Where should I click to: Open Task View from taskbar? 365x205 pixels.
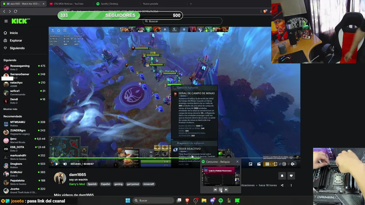[x=179, y=200]
